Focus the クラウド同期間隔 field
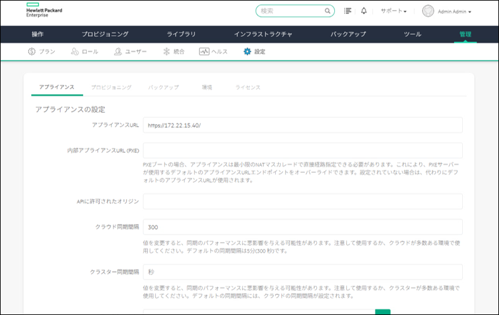 click(x=303, y=228)
